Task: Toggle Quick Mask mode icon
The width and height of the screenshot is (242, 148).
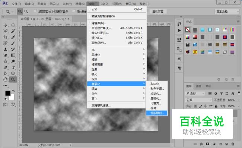Action: [5, 104]
